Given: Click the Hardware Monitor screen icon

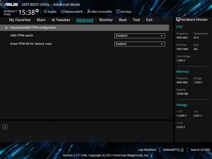Looking at the screenshot, I should point(178,20).
